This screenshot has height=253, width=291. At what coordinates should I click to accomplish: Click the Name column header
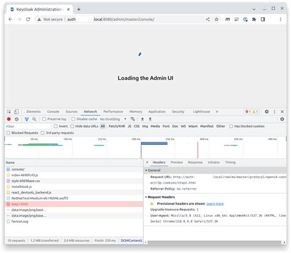[74, 163]
